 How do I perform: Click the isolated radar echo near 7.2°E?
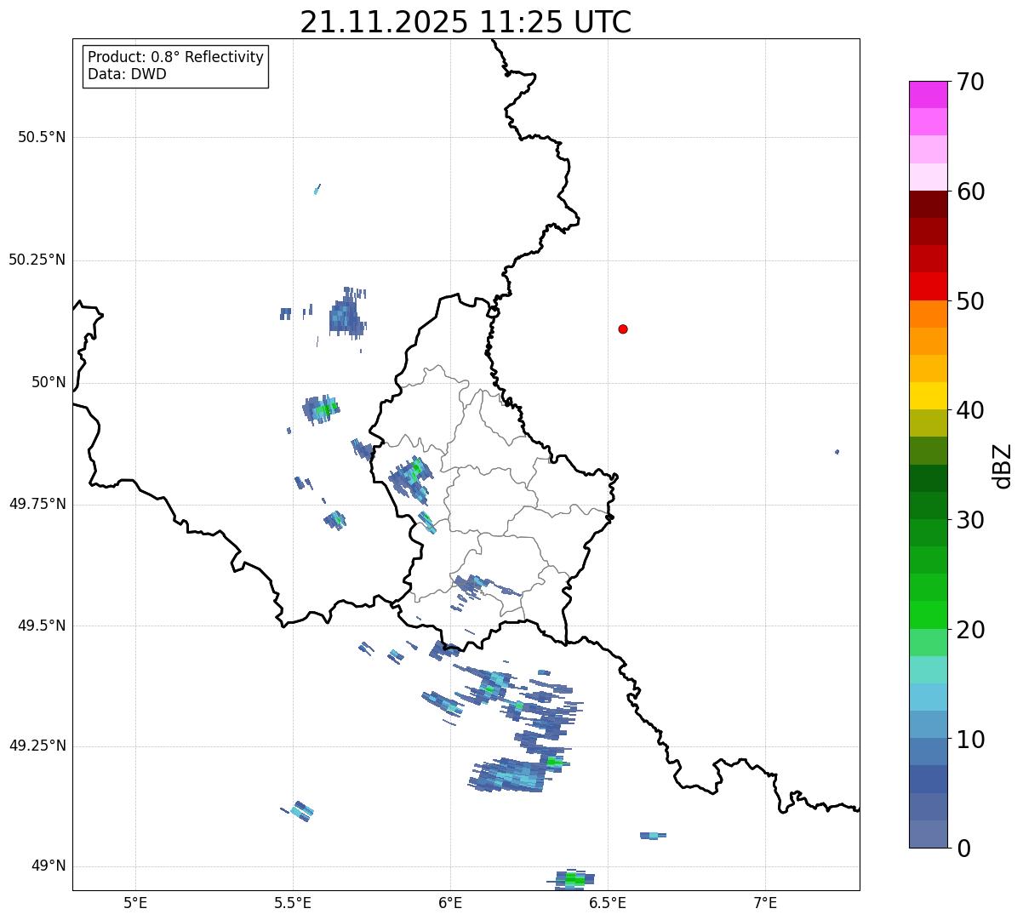point(837,452)
